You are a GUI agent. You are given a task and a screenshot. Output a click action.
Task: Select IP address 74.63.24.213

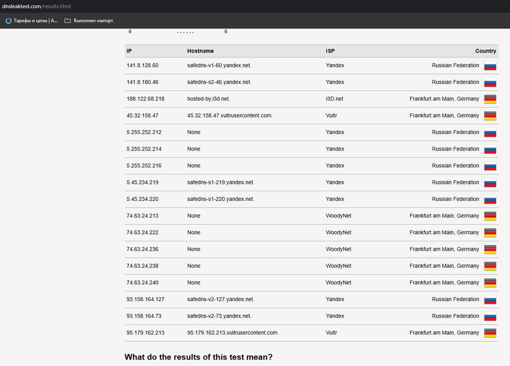pos(143,216)
